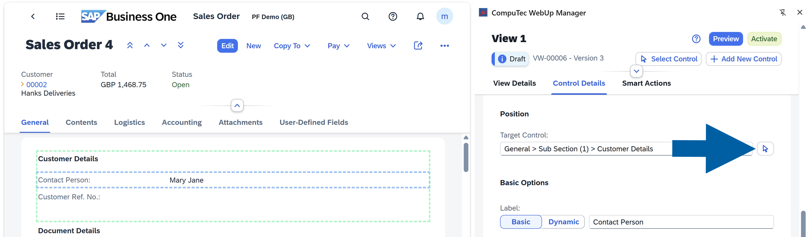Click the WebUp panel scrollbar thumb
The width and height of the screenshot is (812, 237).
tap(803, 223)
